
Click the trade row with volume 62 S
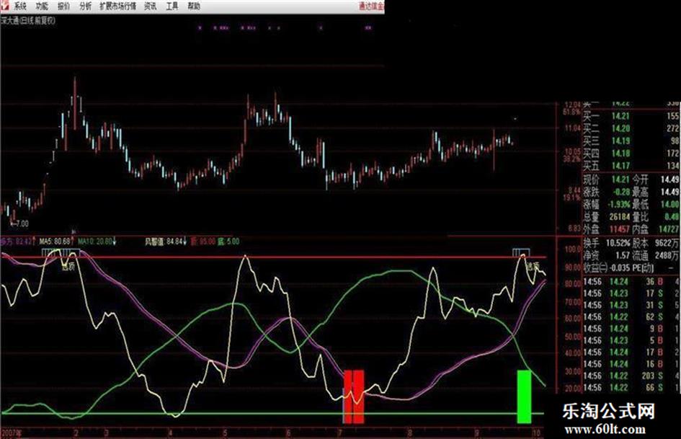(x=631, y=317)
